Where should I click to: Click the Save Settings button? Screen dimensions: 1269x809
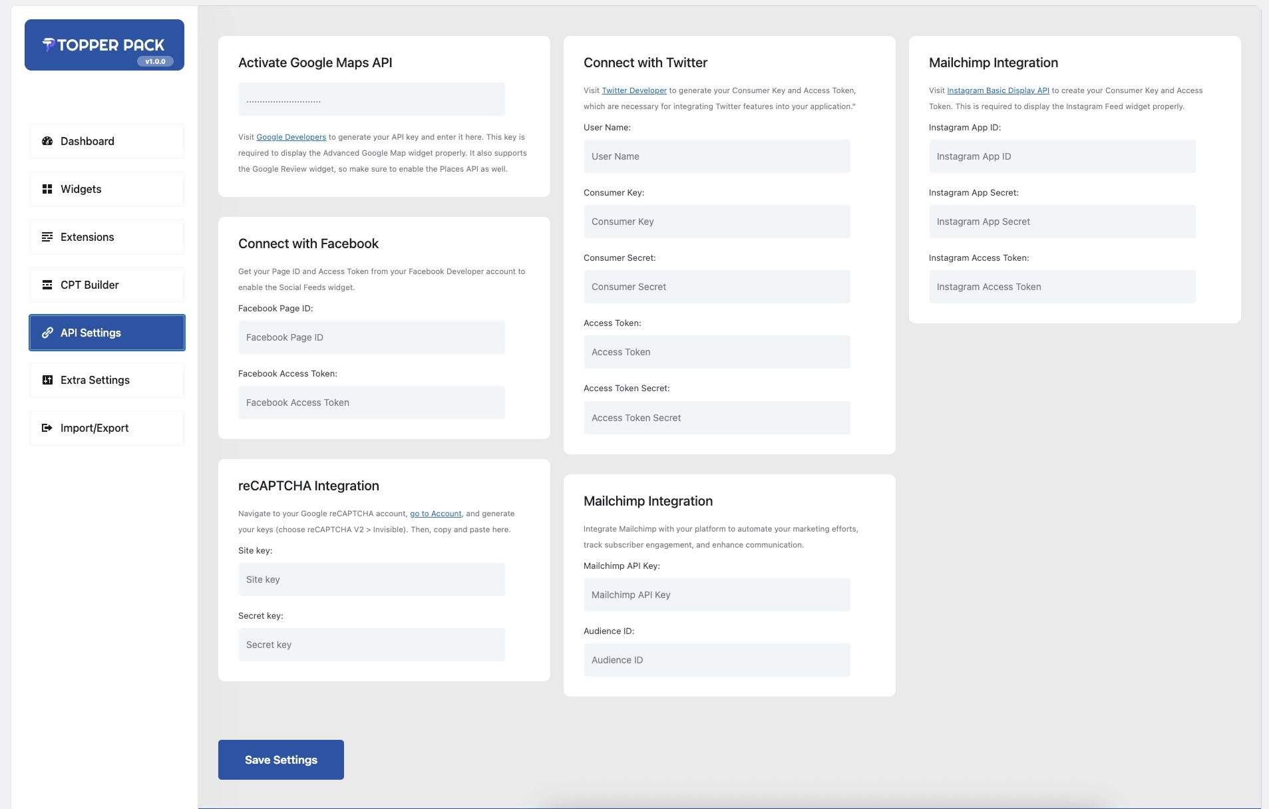tap(281, 759)
